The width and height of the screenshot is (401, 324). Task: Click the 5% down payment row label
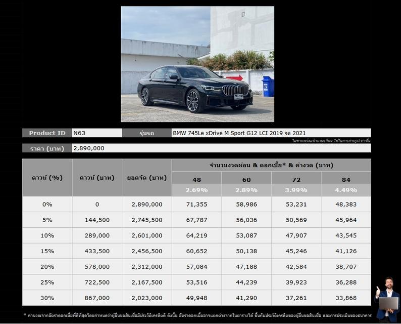(x=47, y=220)
